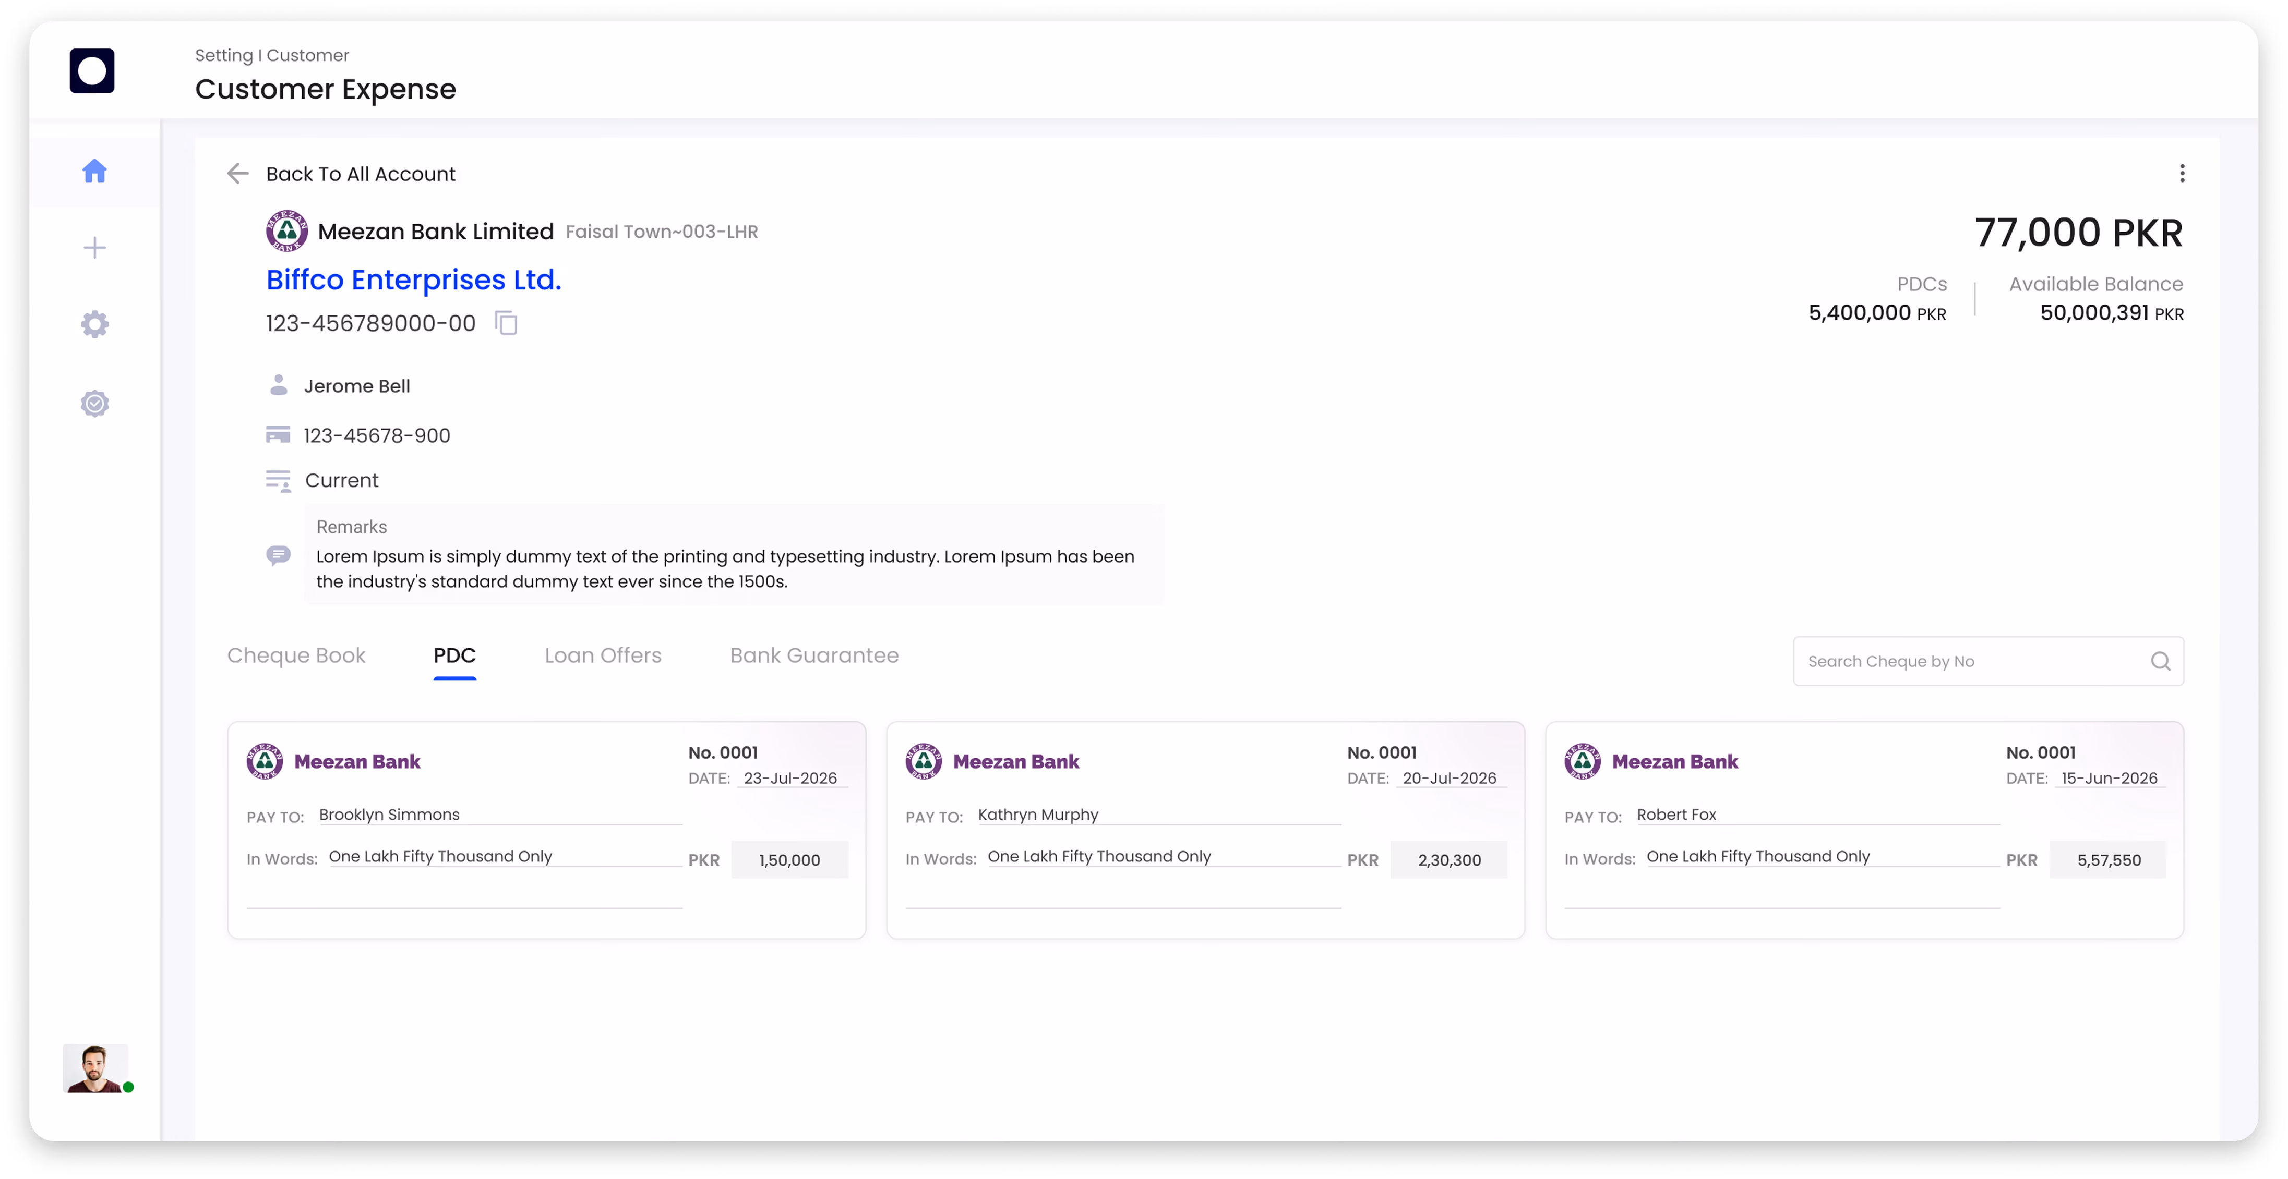Click Meezan Bank logo on Kathryn Murphy cheque

tap(924, 761)
